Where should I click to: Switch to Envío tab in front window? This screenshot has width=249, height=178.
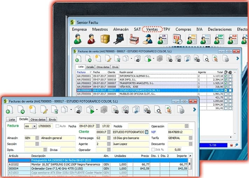(52, 120)
